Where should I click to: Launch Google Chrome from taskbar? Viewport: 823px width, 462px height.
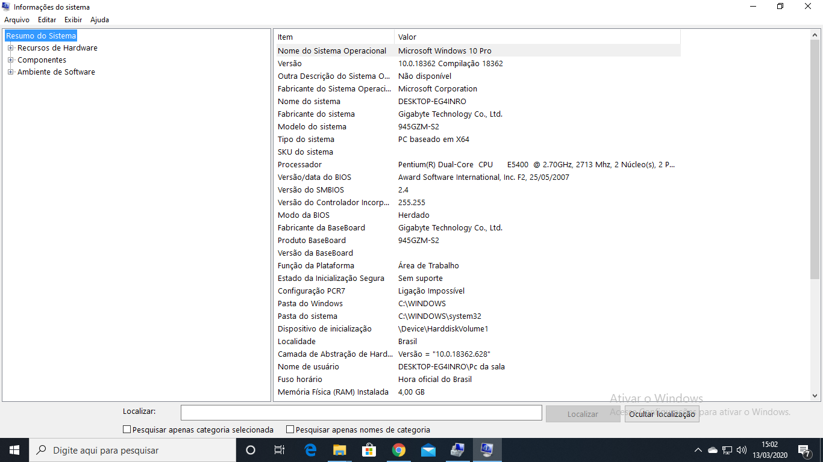pos(398,450)
